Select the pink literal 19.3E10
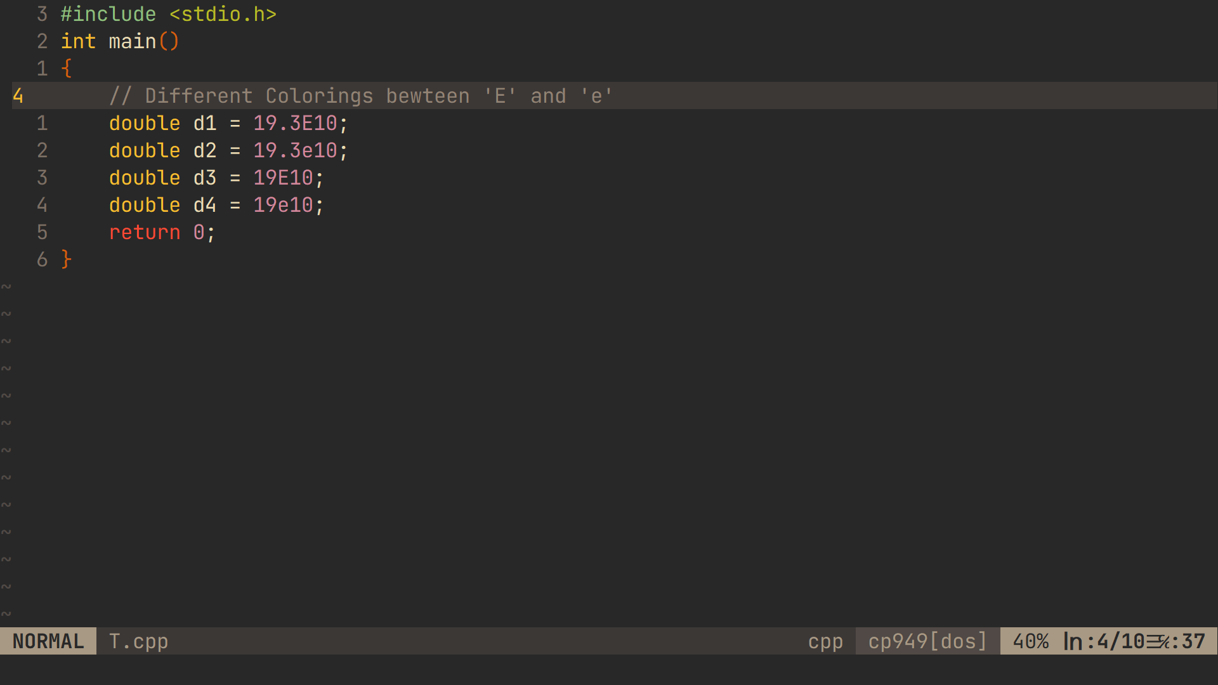1218x685 pixels. (x=296, y=123)
